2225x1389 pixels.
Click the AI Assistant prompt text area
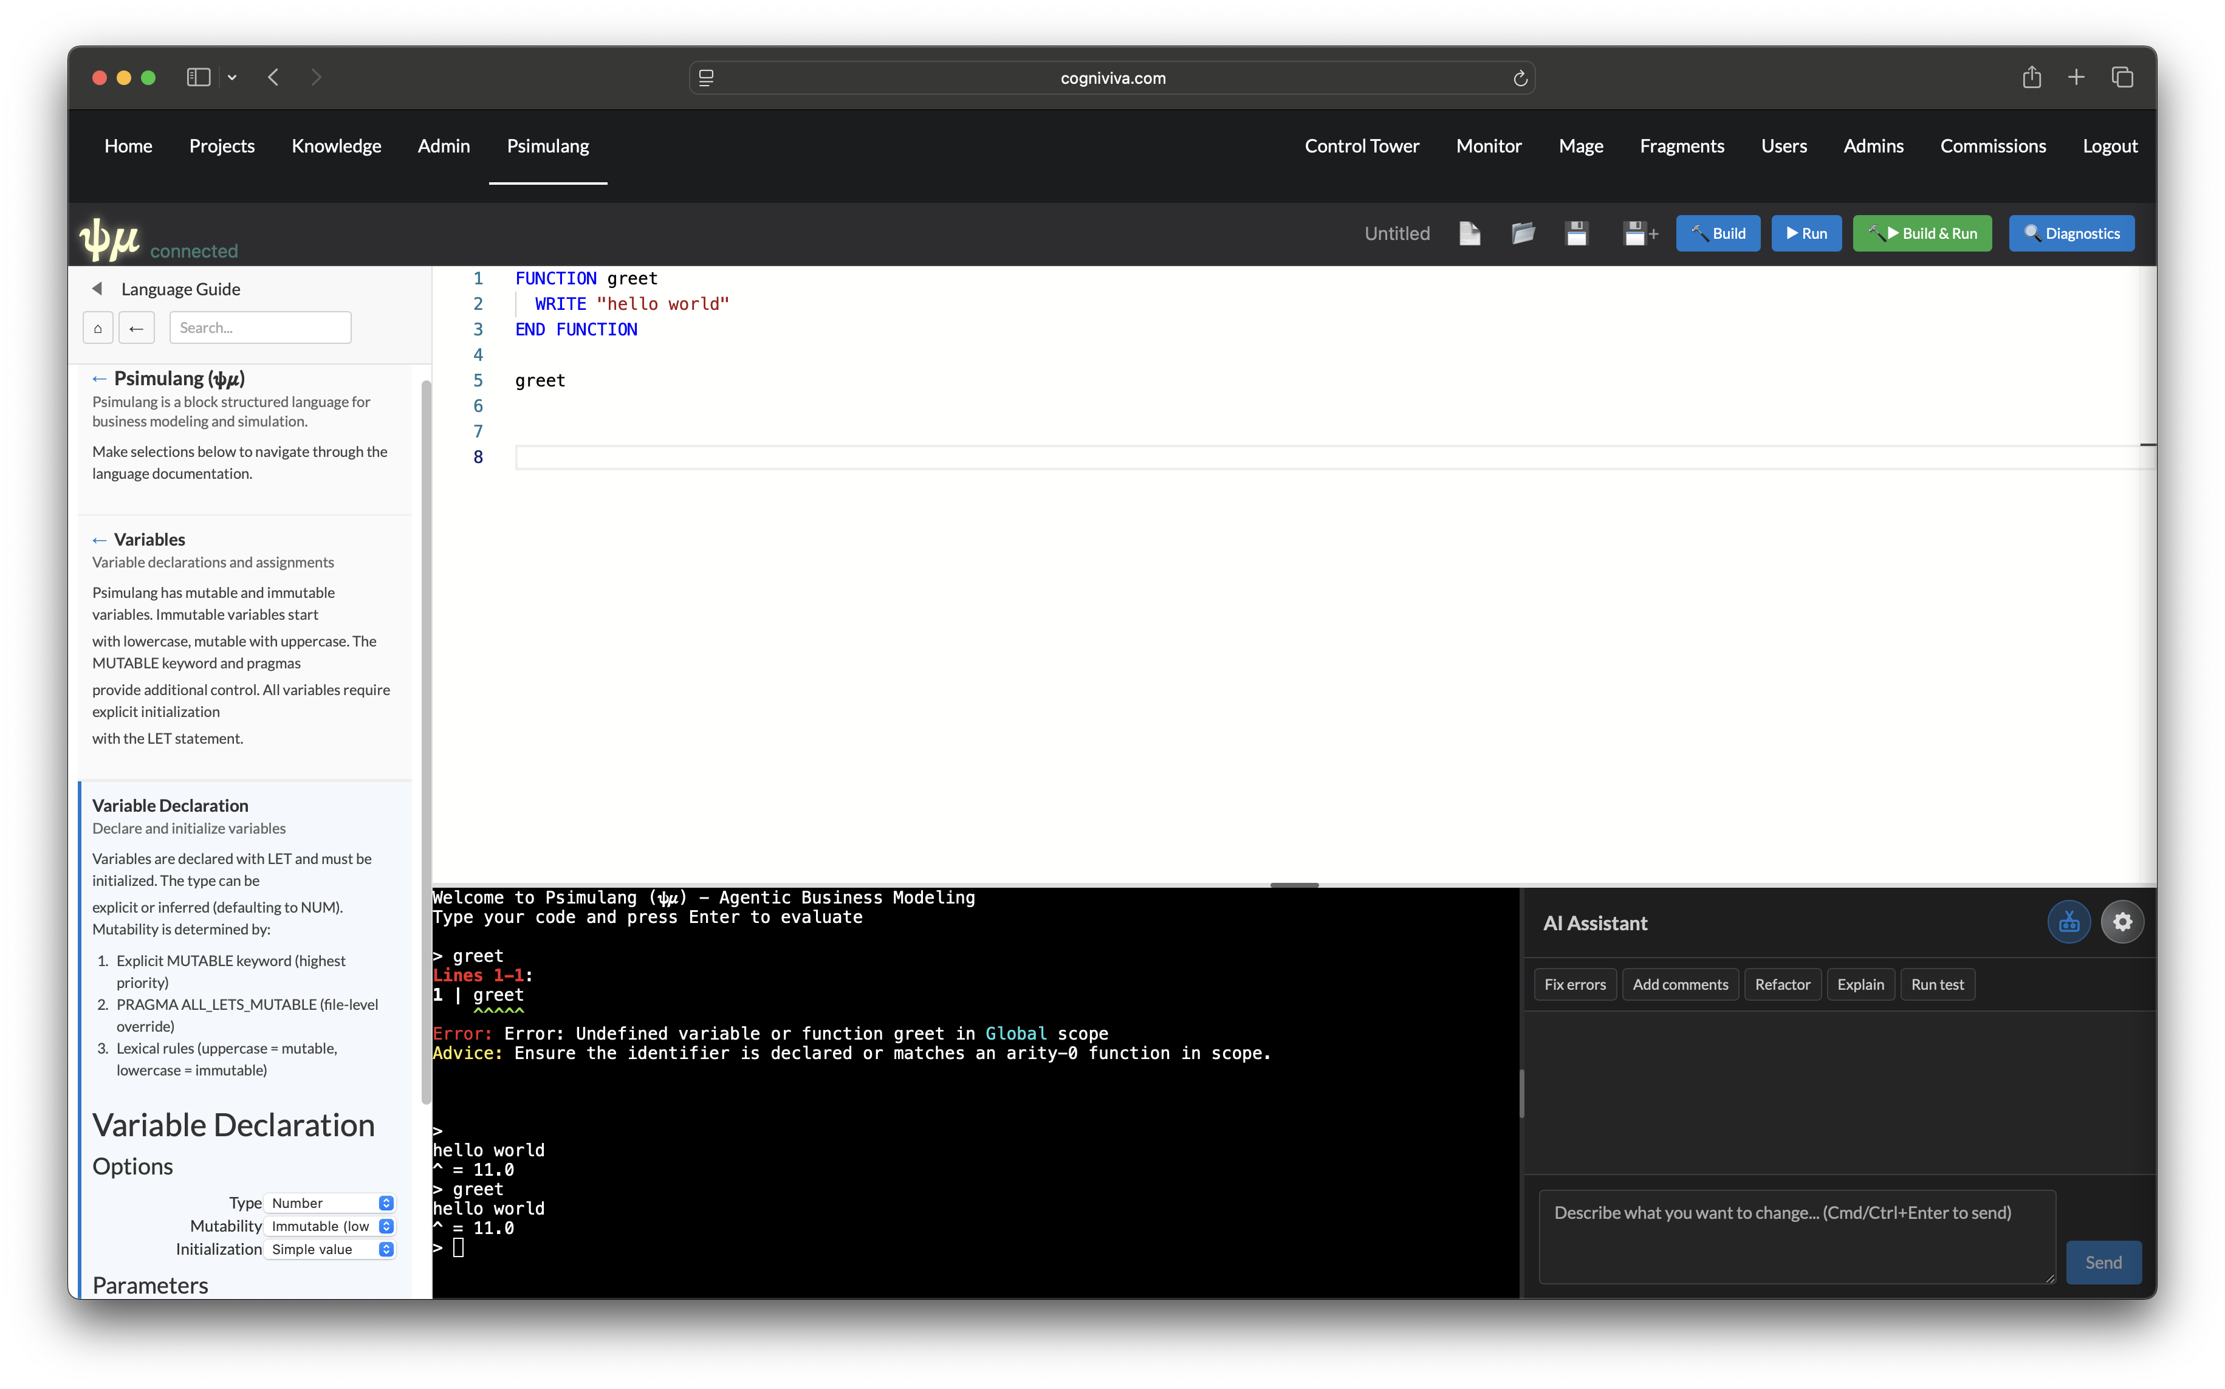(1797, 1236)
